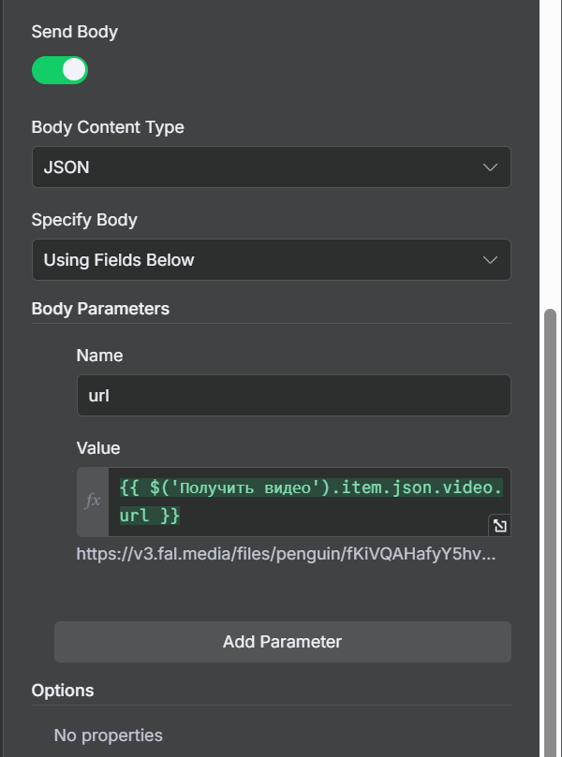Click the Body Parameters heading

(100, 309)
